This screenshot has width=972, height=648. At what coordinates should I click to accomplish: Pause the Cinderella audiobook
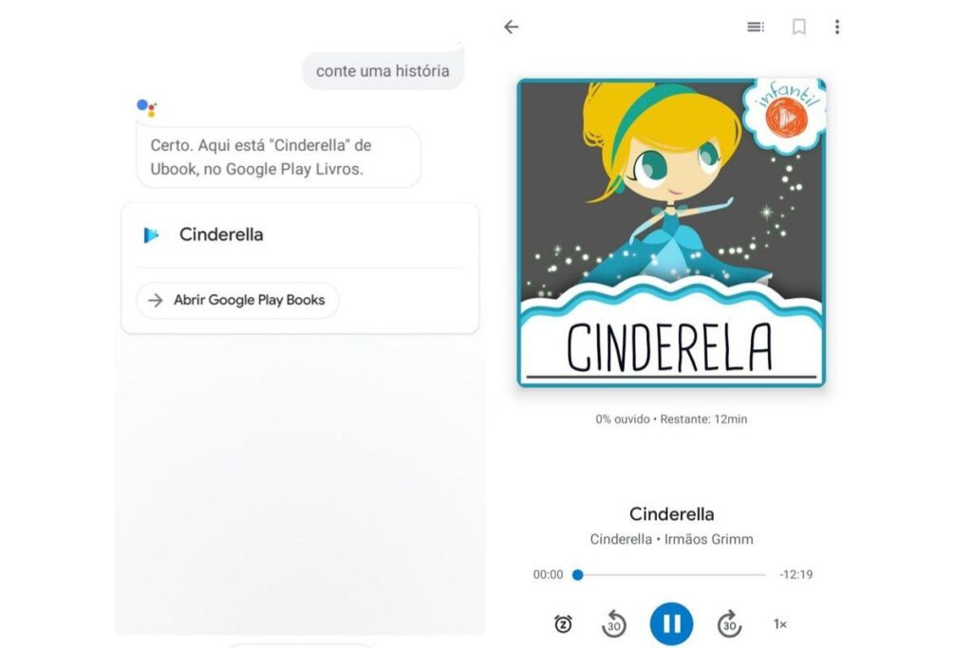671,623
